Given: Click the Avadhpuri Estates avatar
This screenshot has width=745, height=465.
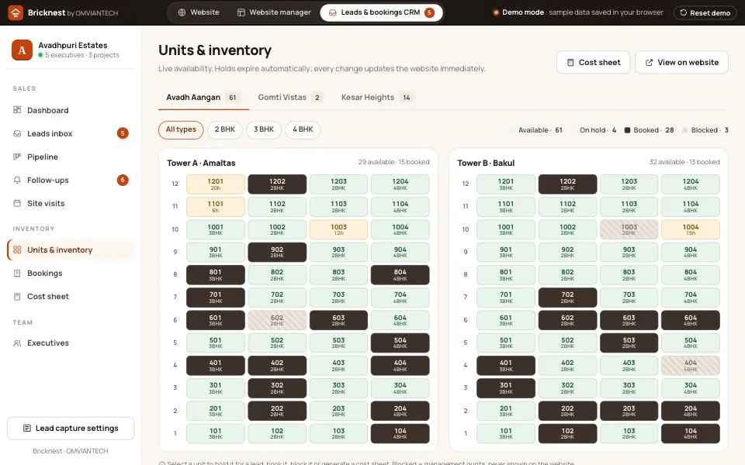Looking at the screenshot, I should [x=22, y=50].
